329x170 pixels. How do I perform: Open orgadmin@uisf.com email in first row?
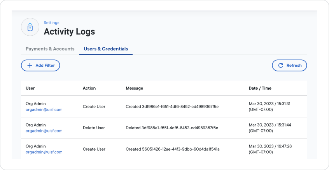[x=44, y=109]
